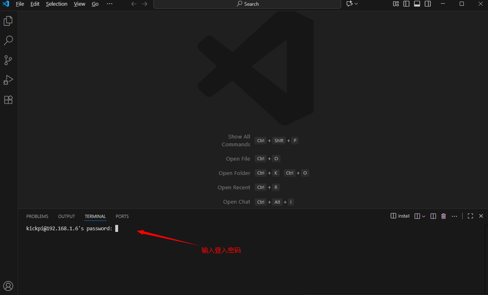Open the Copilot chat icon in title bar
This screenshot has width=488, height=295.
click(x=349, y=4)
